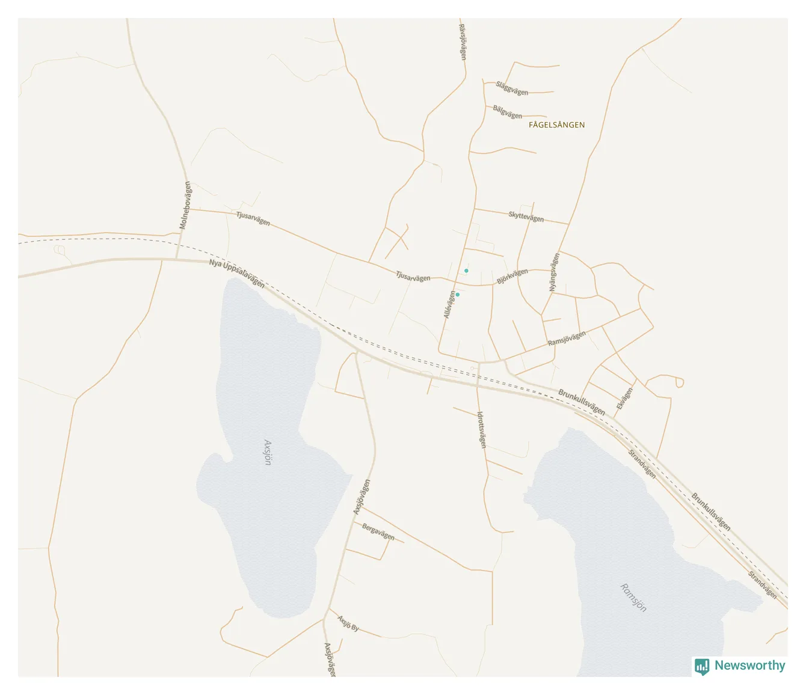Select the Nya Uppsalavägen road label
Screen dimensions: 806x695
coord(237,274)
